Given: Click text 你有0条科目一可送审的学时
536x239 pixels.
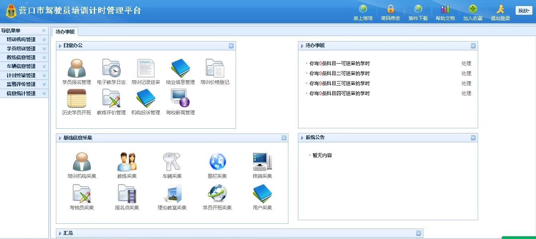Looking at the screenshot, I should tap(339, 64).
